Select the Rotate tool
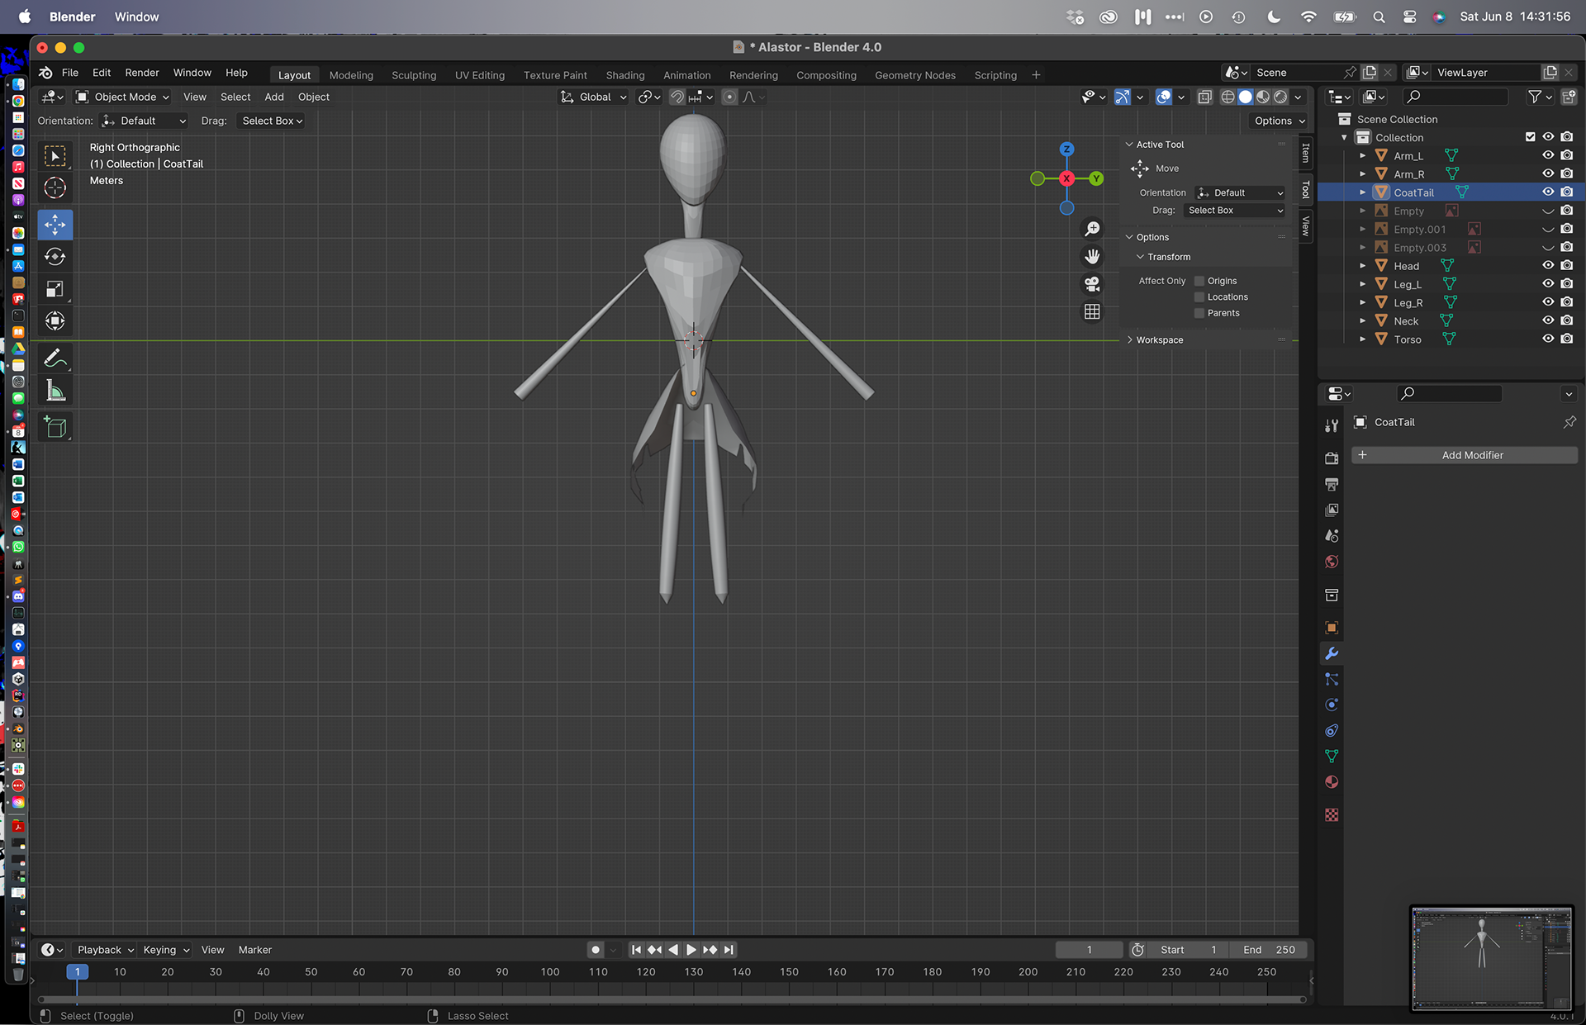 [55, 257]
